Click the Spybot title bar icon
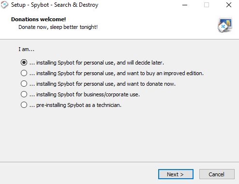The width and height of the screenshot is (239, 184). point(4,5)
